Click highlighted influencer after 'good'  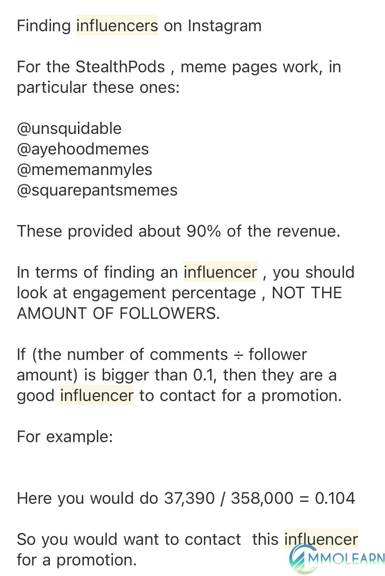97,396
